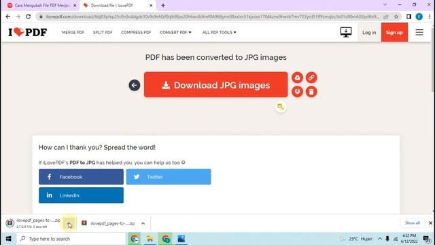Click the browser forward arrow
Screen dimensions: 435x245
18,16
